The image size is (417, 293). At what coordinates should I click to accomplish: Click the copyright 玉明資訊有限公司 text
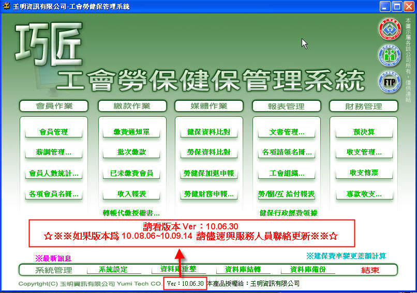pyautogui.click(x=87, y=284)
